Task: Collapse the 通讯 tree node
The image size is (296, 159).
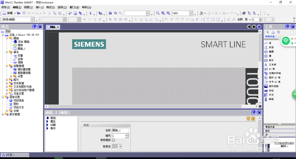Action: tap(7, 52)
